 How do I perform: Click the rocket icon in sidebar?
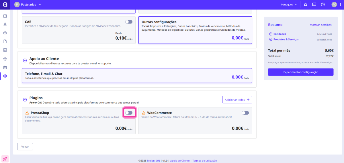click(5, 158)
